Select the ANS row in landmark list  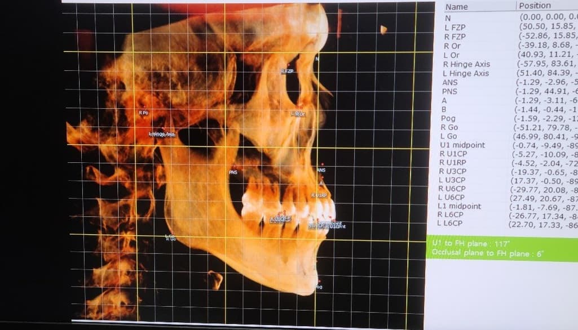tap(451, 83)
